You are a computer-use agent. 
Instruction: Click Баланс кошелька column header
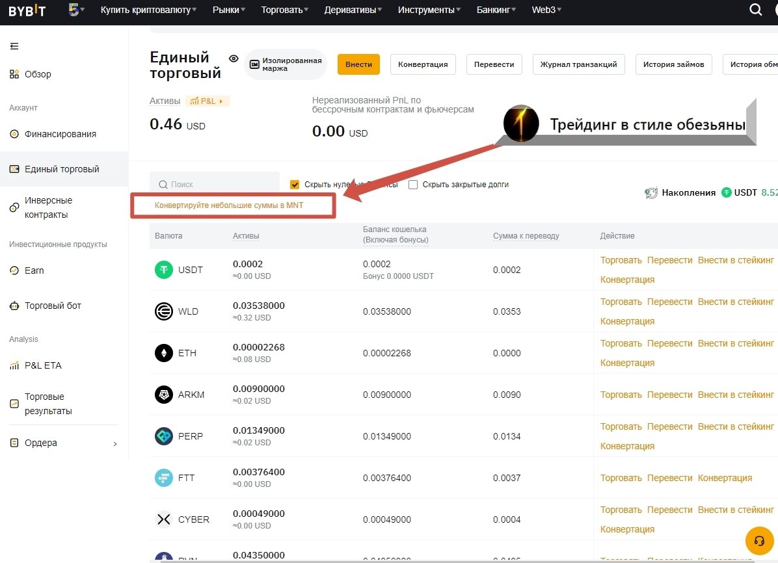pos(396,235)
